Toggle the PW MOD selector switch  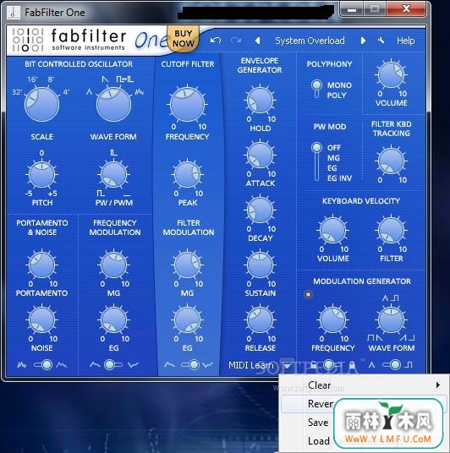(316, 161)
